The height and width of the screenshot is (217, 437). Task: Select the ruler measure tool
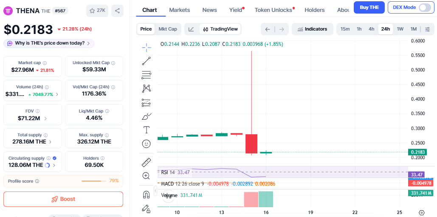[147, 162]
